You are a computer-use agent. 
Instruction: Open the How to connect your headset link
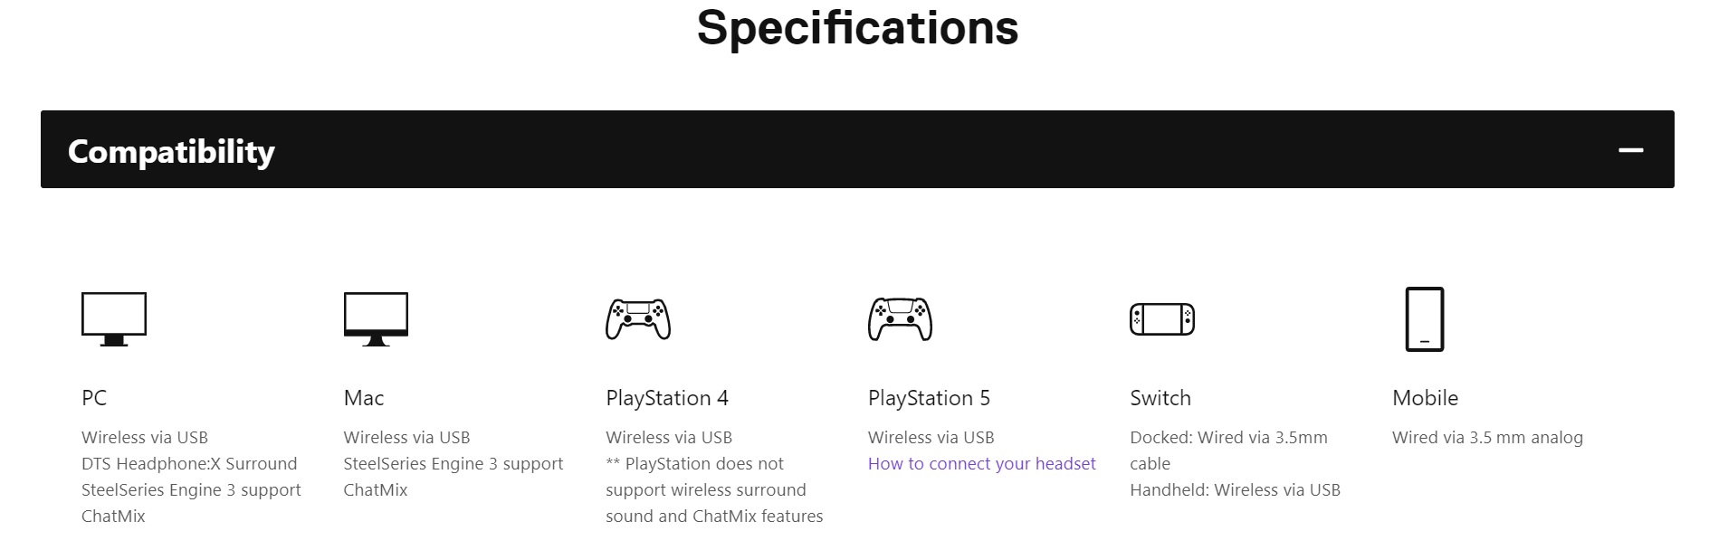[x=981, y=464]
